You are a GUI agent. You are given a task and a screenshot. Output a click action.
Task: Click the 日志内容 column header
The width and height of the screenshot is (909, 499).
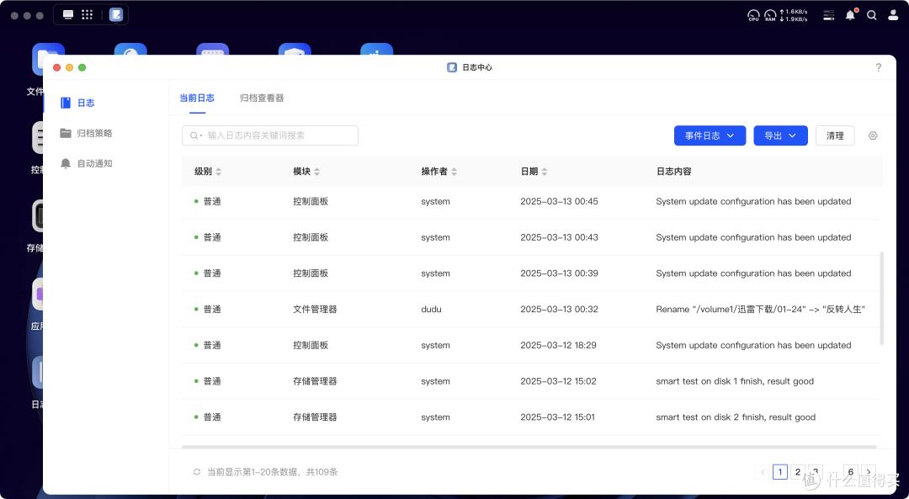pyautogui.click(x=673, y=172)
